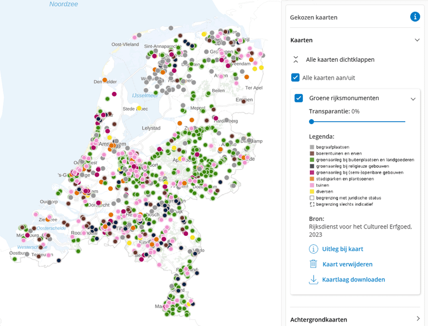Click the stadsparken en plantsoenen legend label
This screenshot has height=326, width=428.
point(345,179)
